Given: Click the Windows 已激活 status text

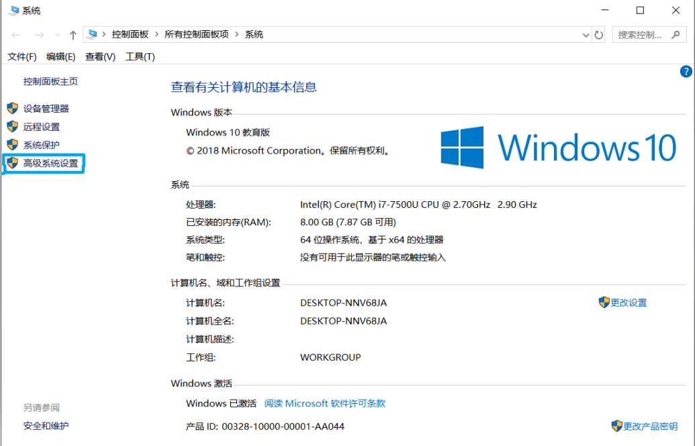Looking at the screenshot, I should coord(221,404).
